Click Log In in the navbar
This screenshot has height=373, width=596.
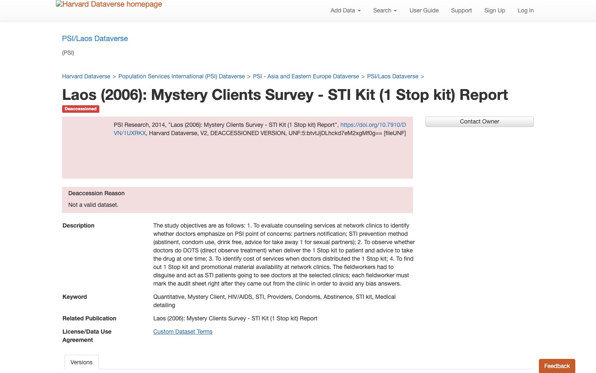pyautogui.click(x=526, y=10)
